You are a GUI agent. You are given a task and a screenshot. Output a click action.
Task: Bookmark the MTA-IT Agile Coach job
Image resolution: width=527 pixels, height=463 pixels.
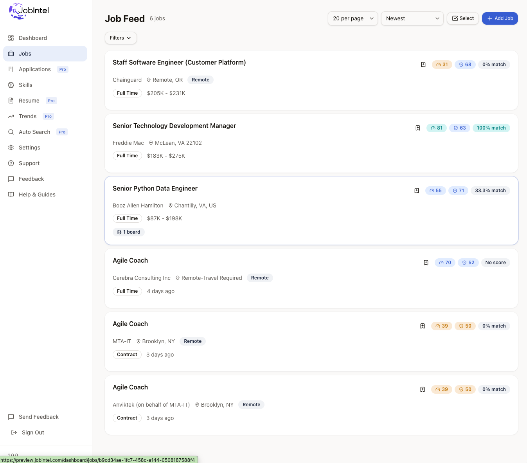click(423, 326)
